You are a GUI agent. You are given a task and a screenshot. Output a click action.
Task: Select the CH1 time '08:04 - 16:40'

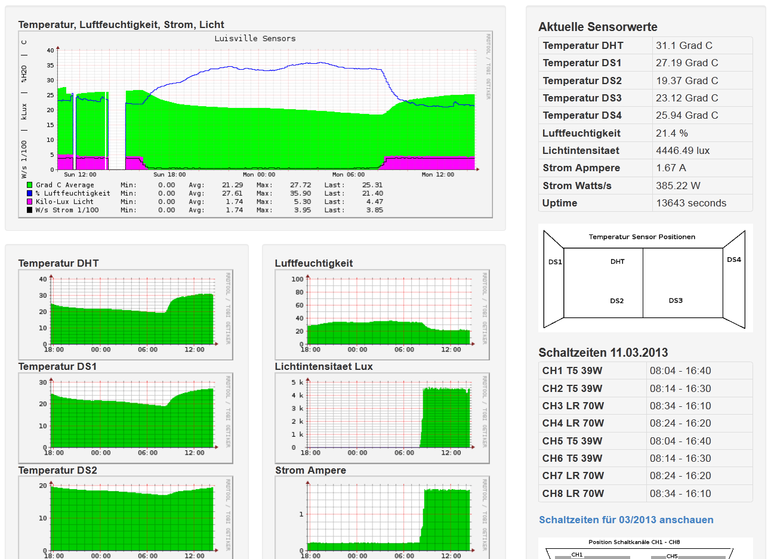680,370
